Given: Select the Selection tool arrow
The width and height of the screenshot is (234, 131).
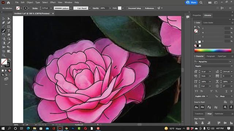Looking at the screenshot, I should pyautogui.click(x=4, y=19).
